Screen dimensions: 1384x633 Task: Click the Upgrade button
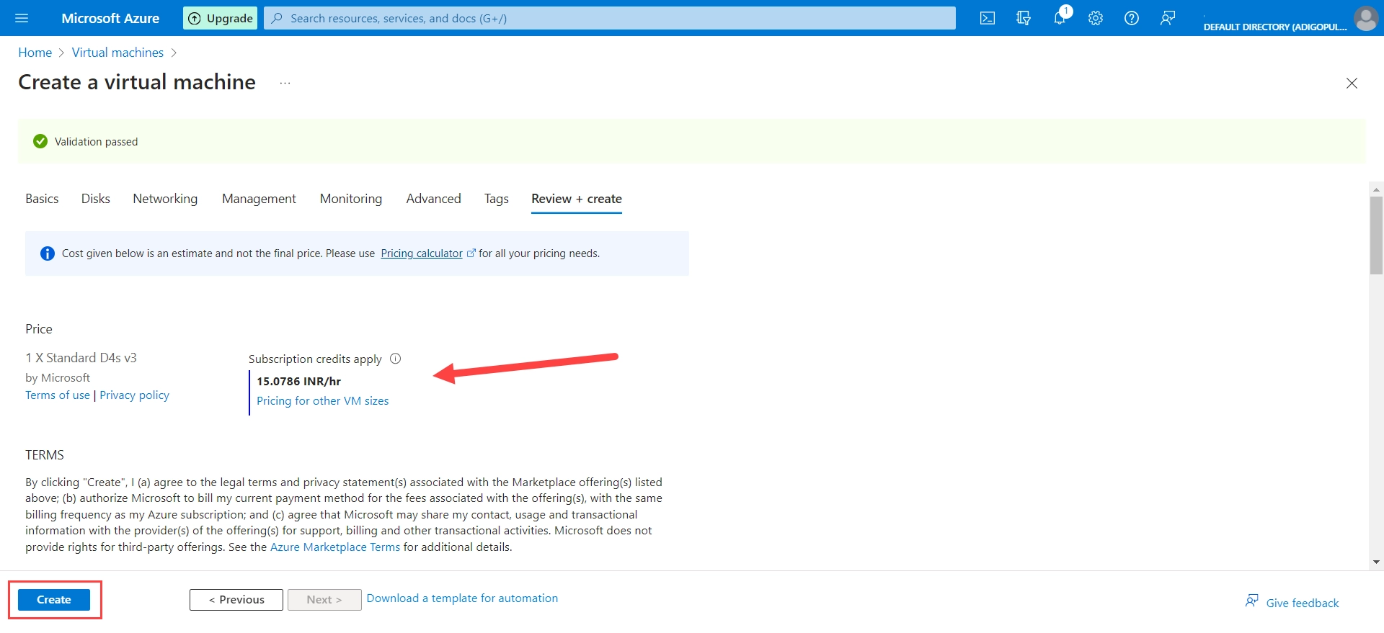221,18
